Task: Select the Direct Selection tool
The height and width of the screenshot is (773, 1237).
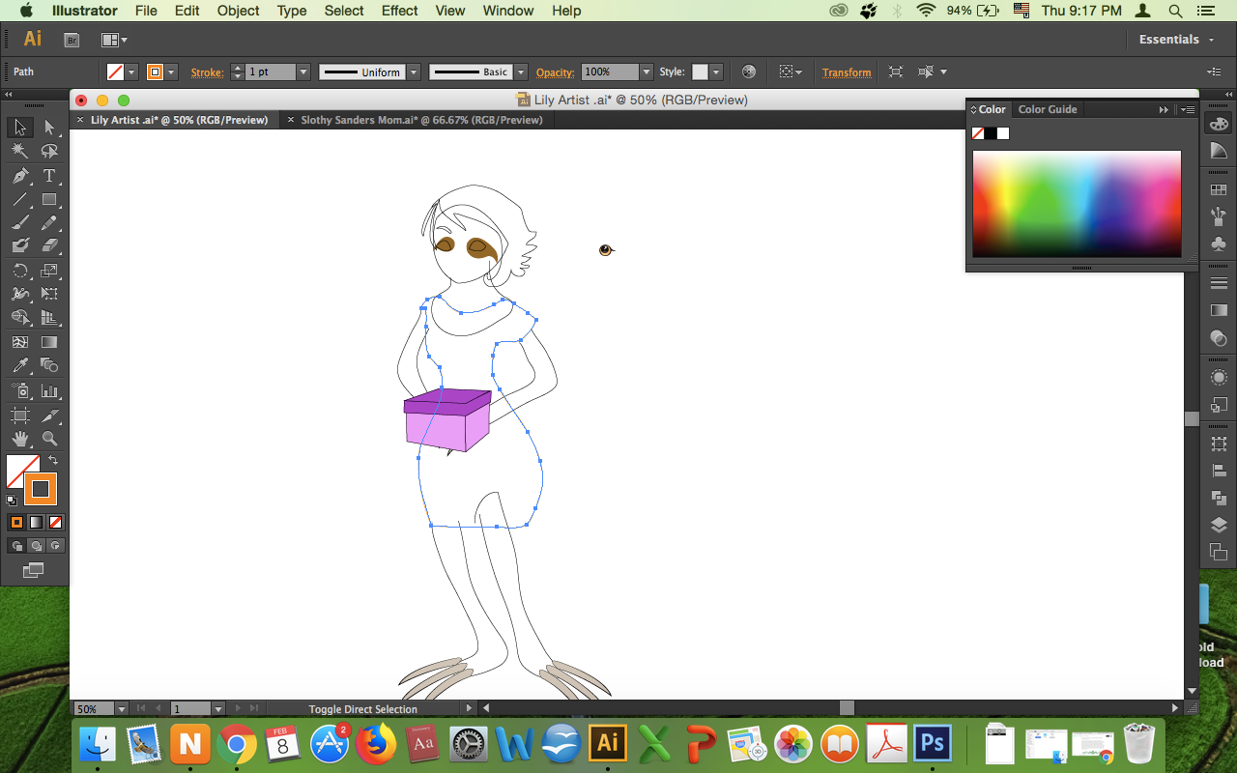Action: [x=49, y=128]
